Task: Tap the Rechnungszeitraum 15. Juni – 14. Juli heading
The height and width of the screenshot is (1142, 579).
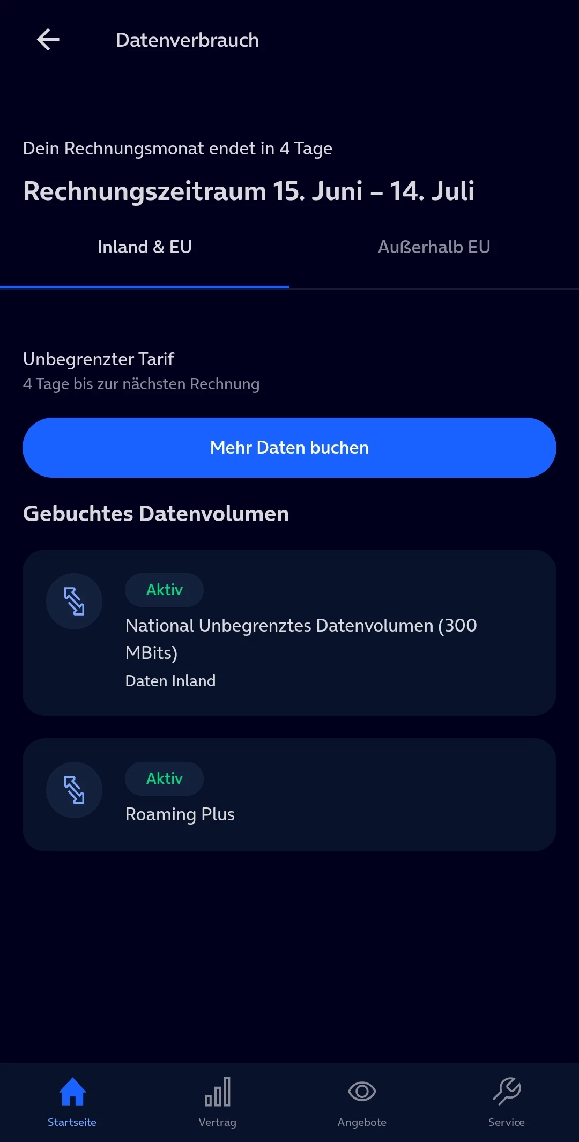Action: tap(249, 191)
